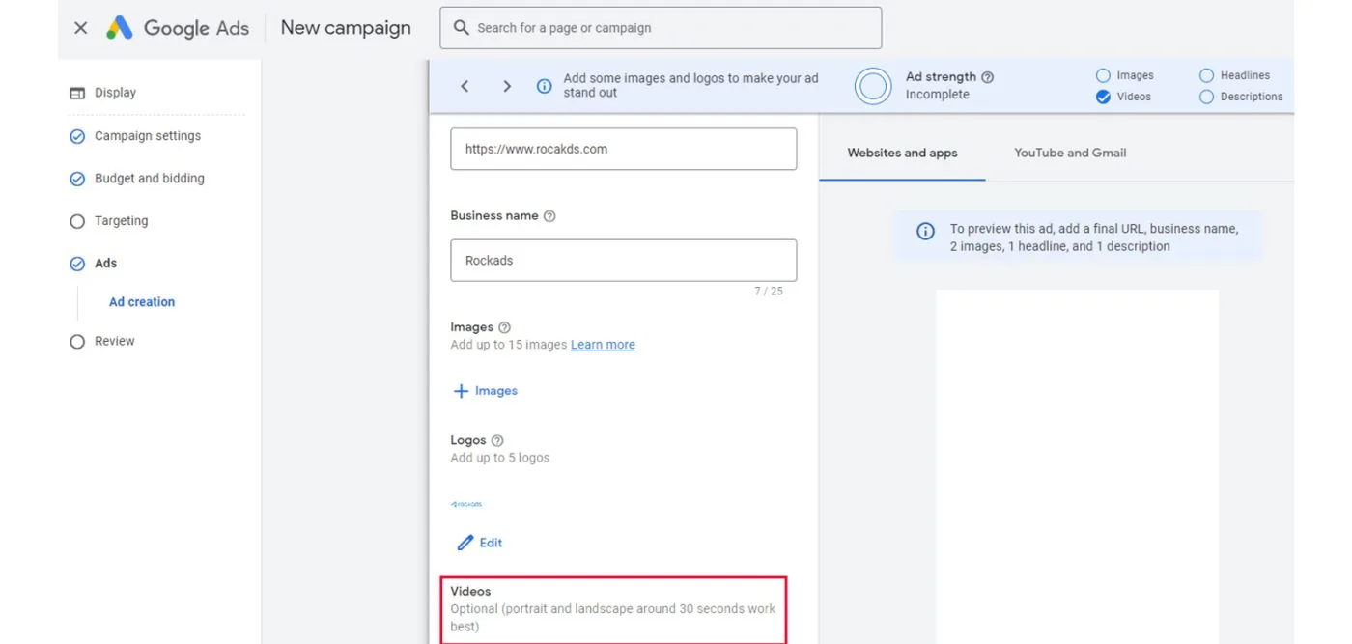Open the Images help icon
Screen dimensions: 1352x644
504,328
